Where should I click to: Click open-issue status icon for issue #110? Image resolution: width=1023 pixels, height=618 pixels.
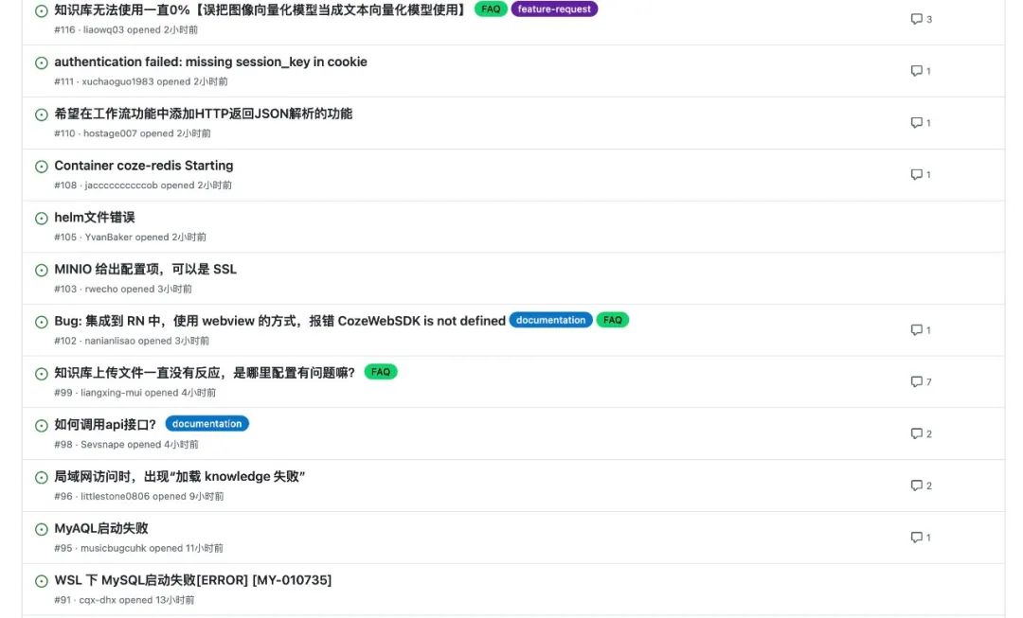(41, 115)
